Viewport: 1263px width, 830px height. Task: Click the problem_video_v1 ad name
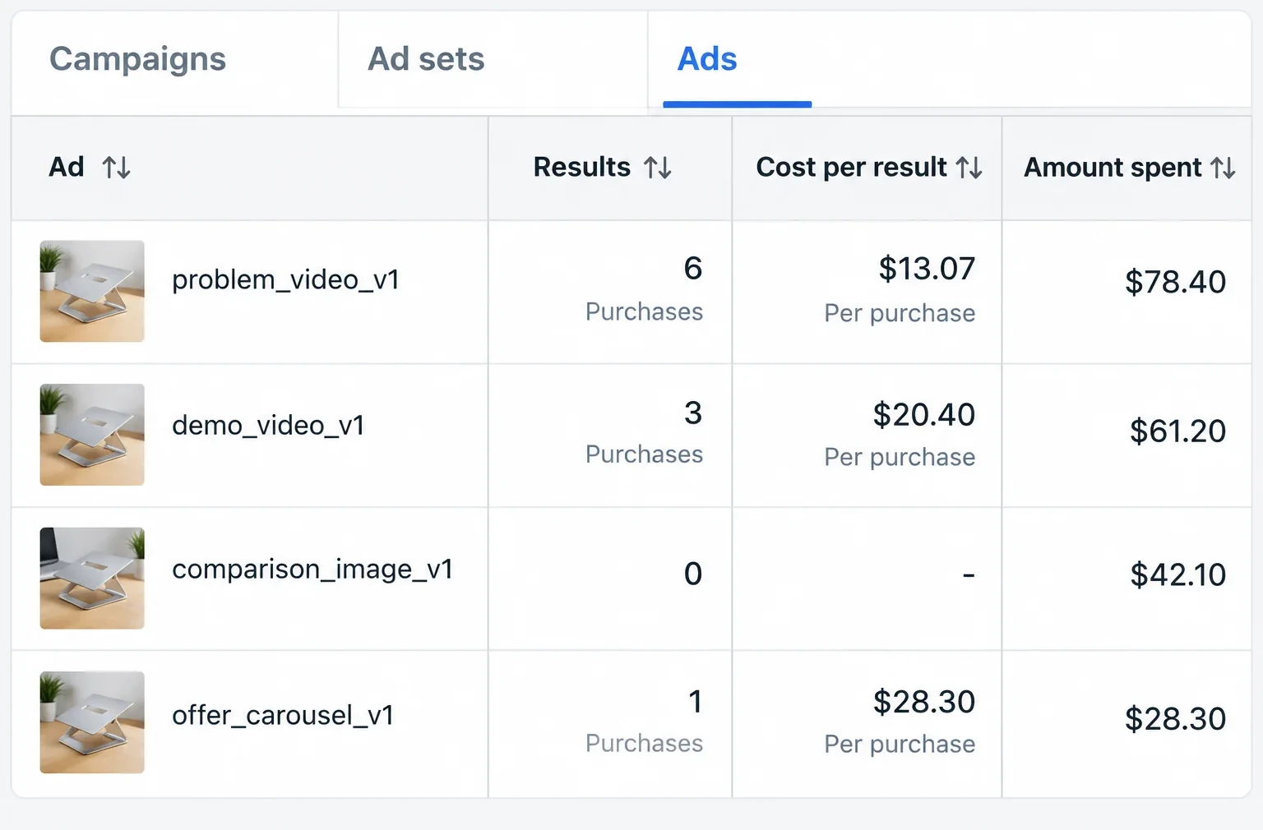pyautogui.click(x=286, y=280)
